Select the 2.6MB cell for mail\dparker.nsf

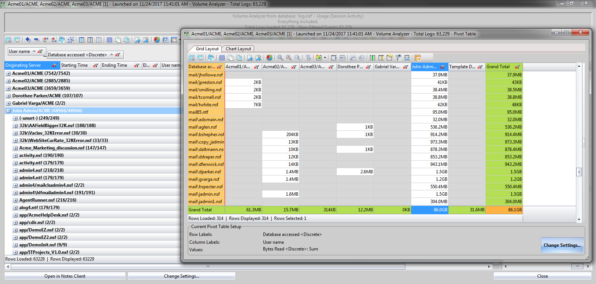[355, 172]
